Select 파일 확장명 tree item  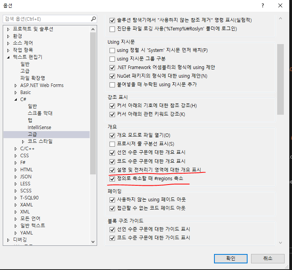click(x=33, y=78)
